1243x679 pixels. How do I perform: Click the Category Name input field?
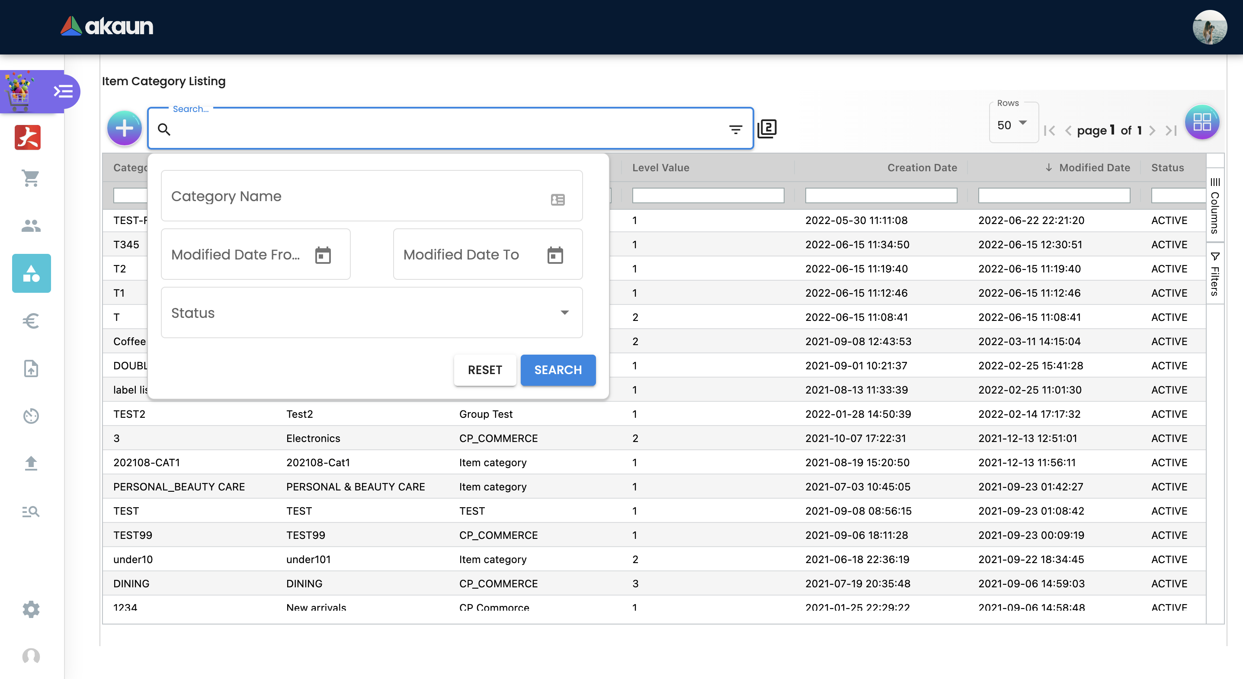(357, 196)
